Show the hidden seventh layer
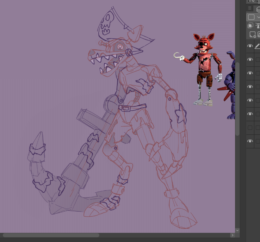The height and width of the screenshot is (242, 260). click(x=250, y=127)
